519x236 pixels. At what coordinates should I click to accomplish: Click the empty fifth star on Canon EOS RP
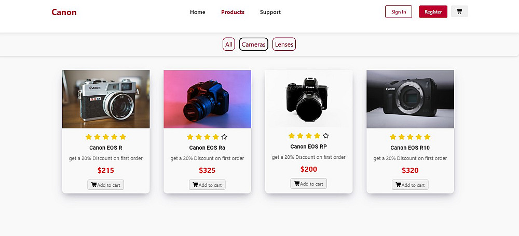(325, 136)
